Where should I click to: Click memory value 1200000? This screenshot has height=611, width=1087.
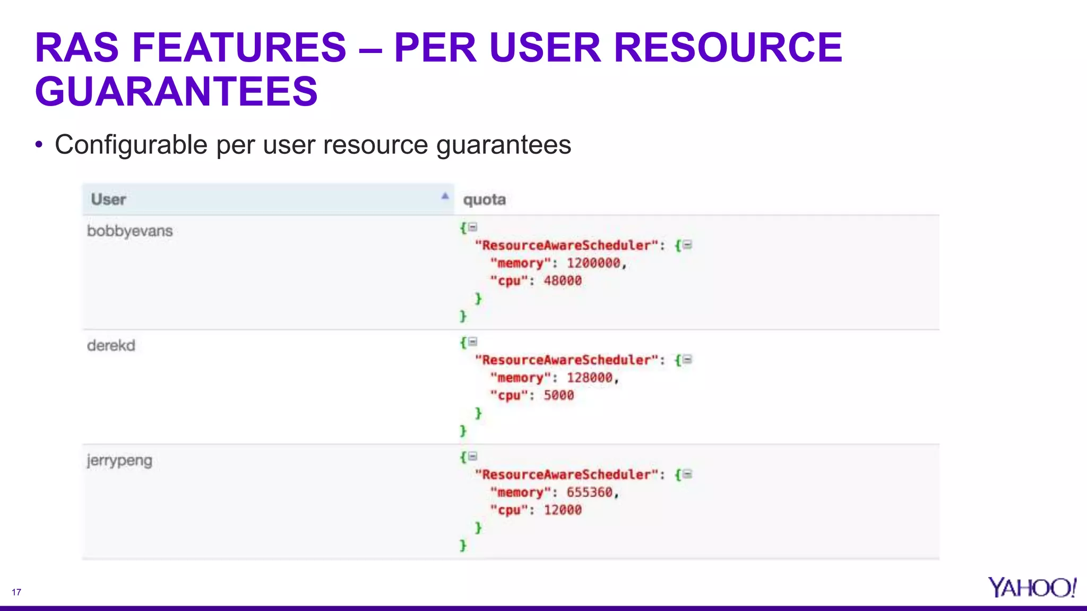(593, 263)
